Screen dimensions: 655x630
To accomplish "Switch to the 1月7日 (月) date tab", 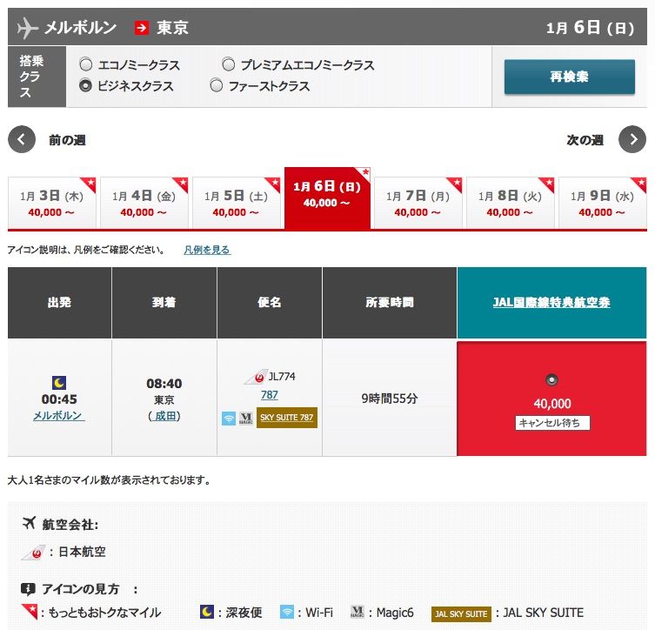I will 418,203.
